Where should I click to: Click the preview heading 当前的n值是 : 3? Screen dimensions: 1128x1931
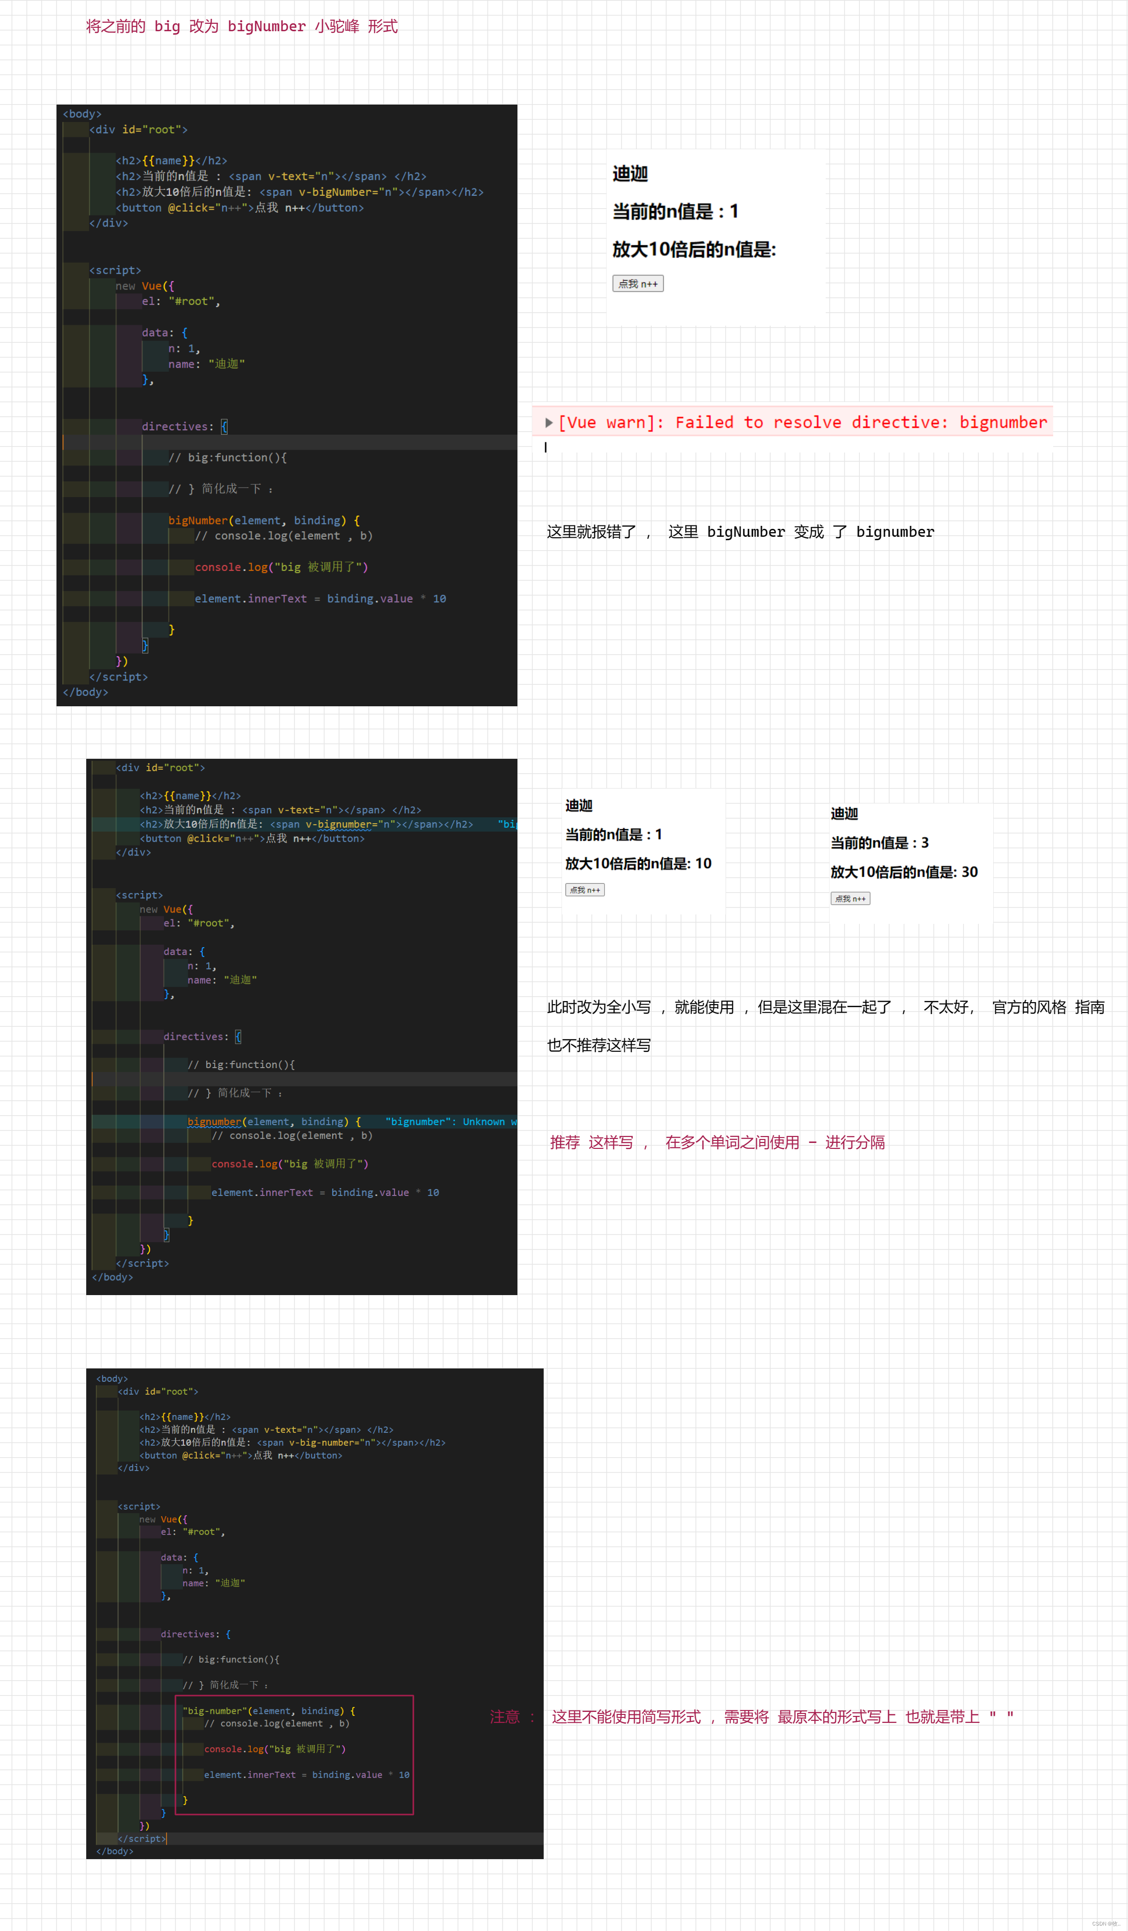[880, 843]
